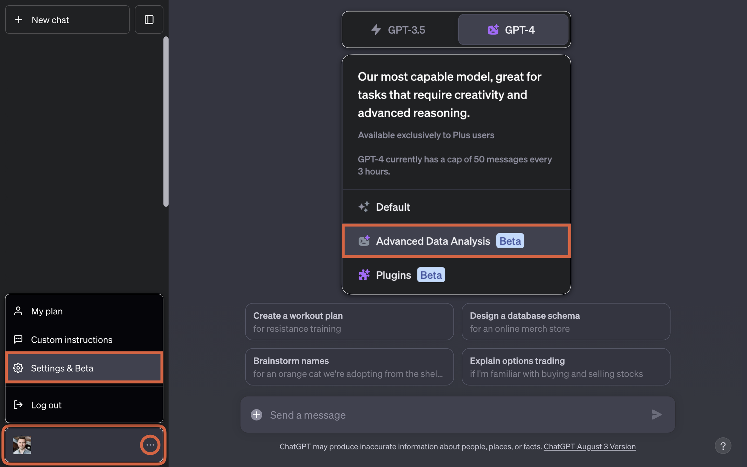
Task: Switch to GPT-3.5 tab
Action: (399, 29)
